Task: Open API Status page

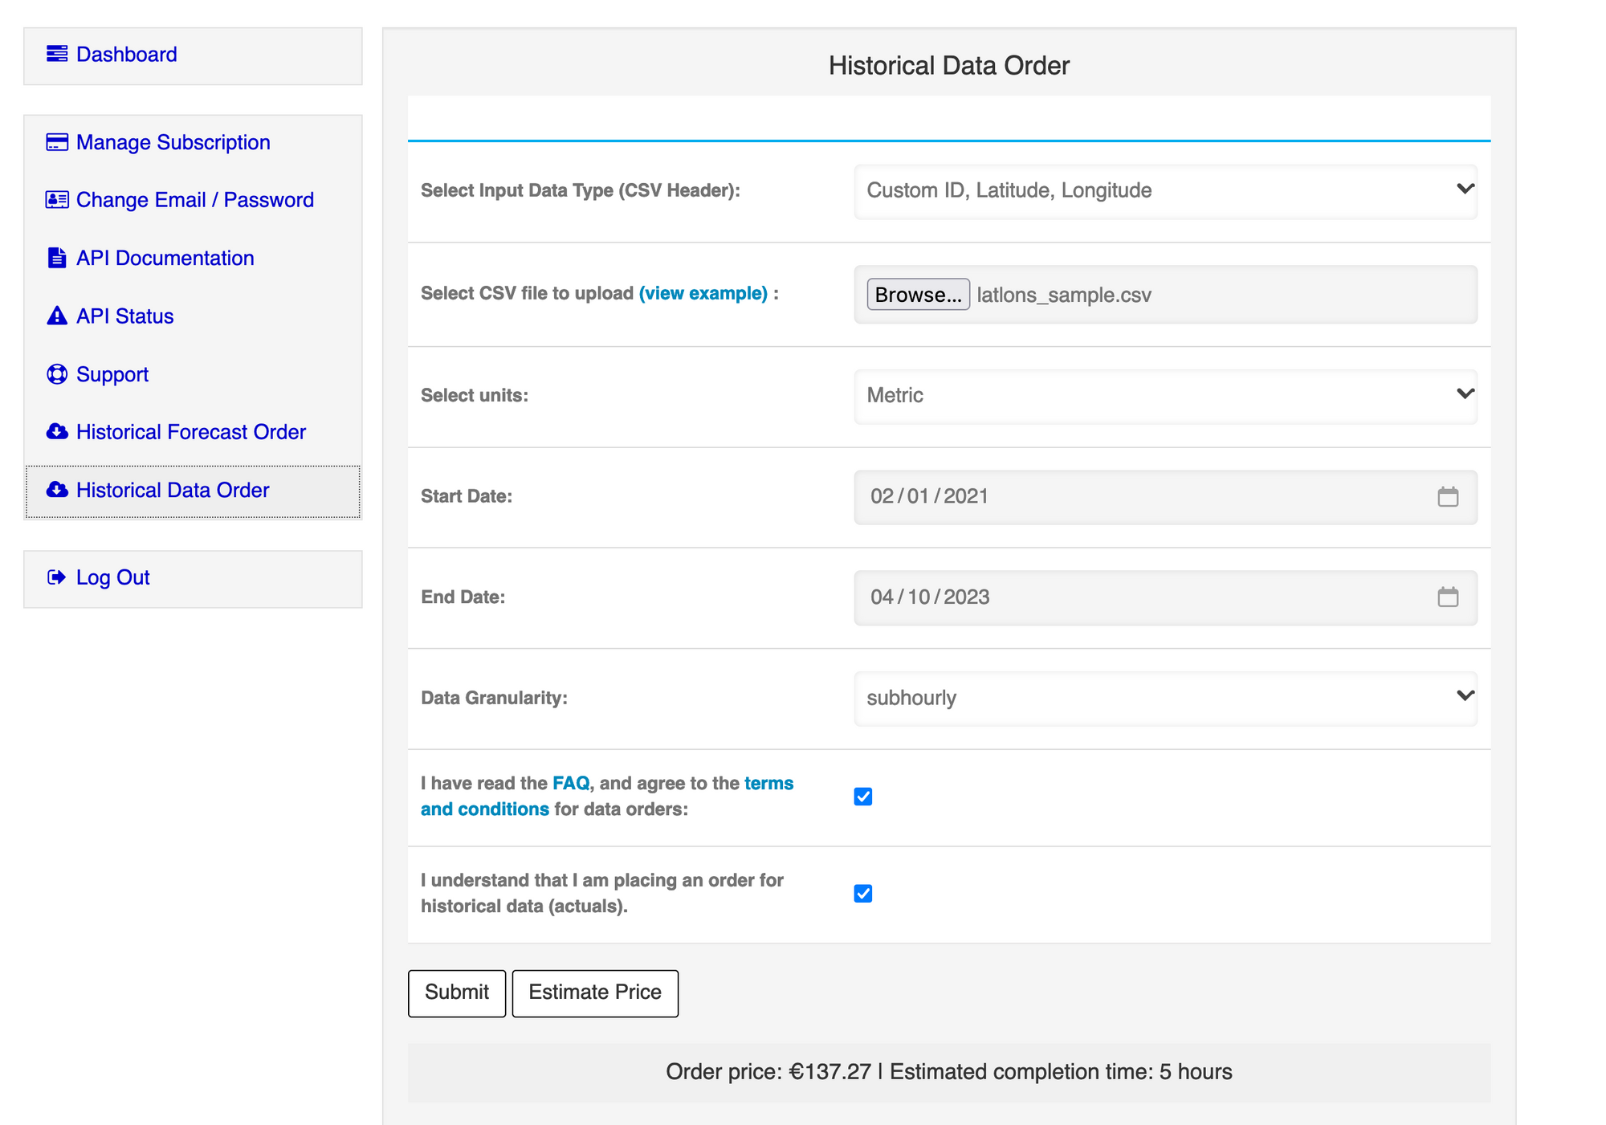Action: (125, 316)
